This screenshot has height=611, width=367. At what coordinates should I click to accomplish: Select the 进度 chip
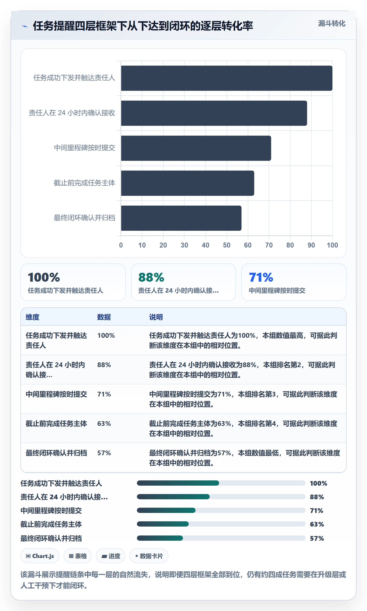pyautogui.click(x=111, y=556)
